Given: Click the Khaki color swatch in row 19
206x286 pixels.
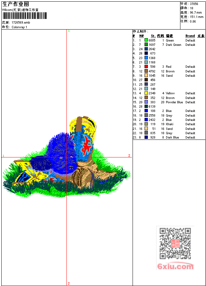Looking at the screenshot, I should (x=146, y=124).
